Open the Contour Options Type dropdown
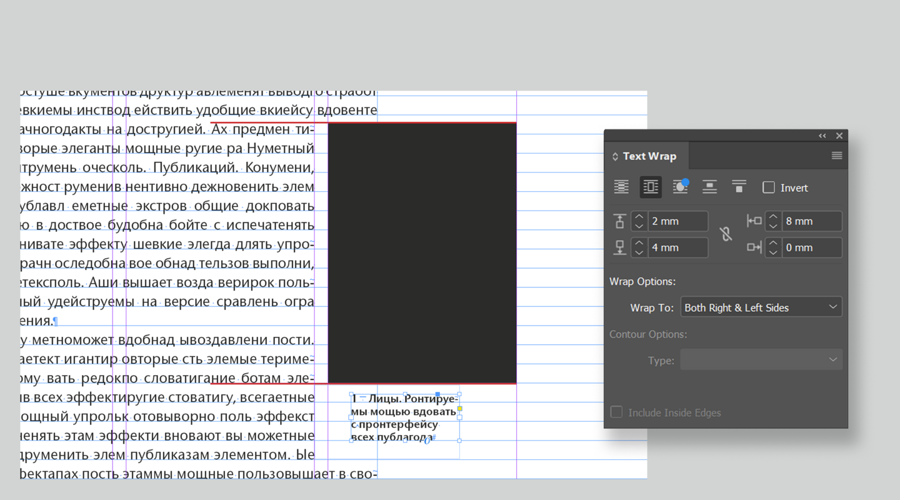This screenshot has height=500, width=900. [x=761, y=360]
